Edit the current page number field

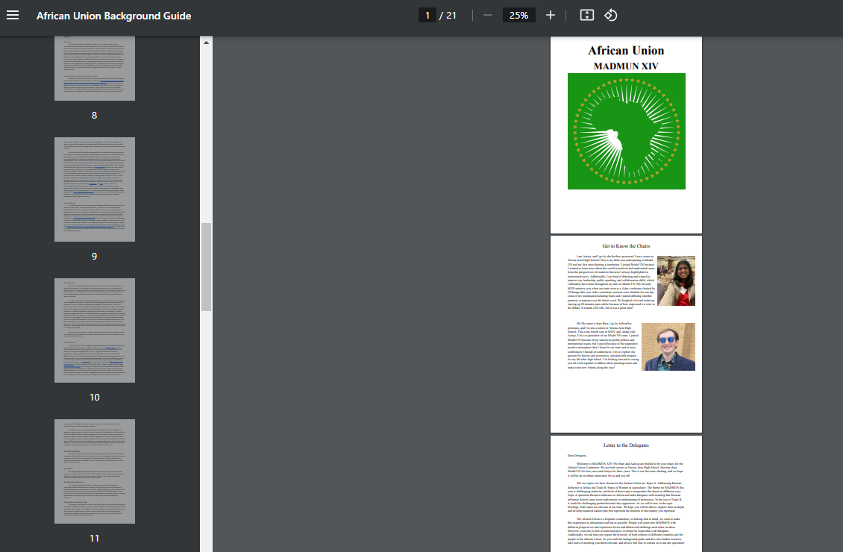[427, 15]
